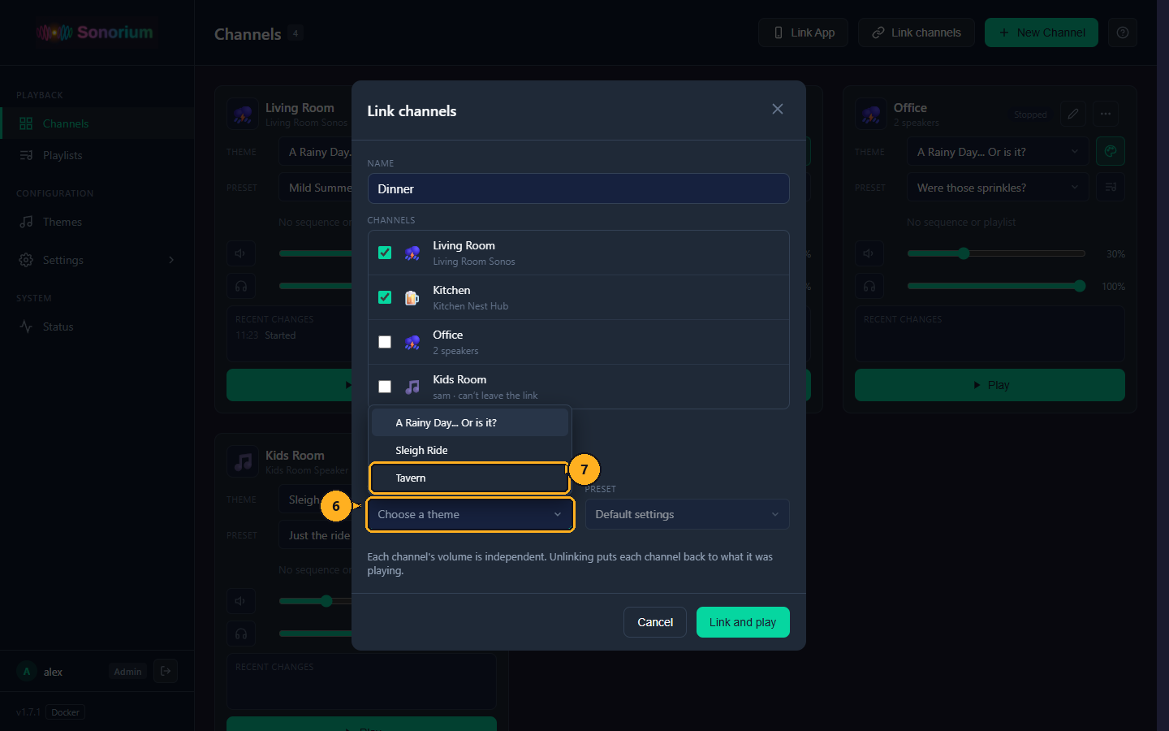Play the Office channel
This screenshot has width=1169, height=731.
tap(990, 385)
